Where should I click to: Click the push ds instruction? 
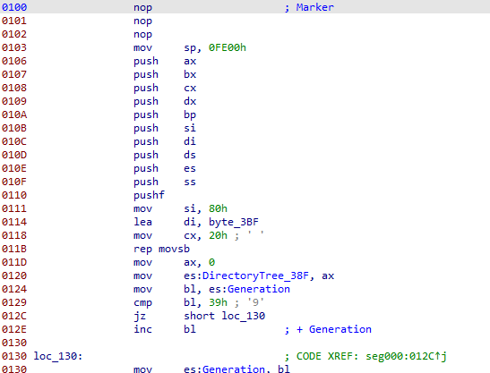[x=165, y=155]
